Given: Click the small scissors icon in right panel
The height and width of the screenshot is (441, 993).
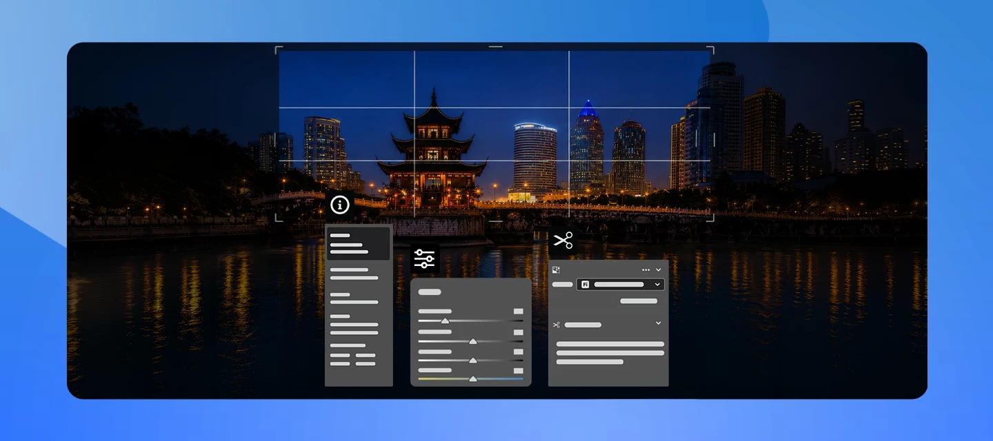Looking at the screenshot, I should (x=556, y=325).
